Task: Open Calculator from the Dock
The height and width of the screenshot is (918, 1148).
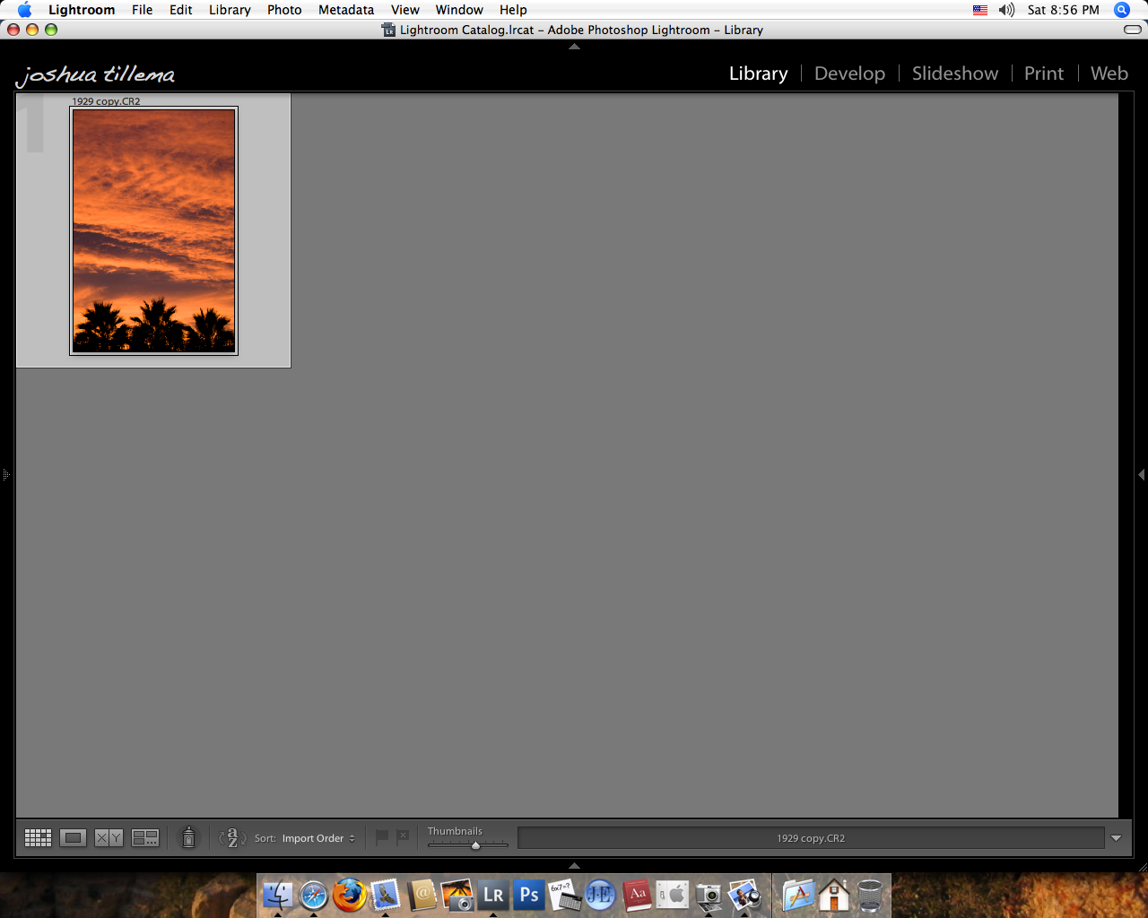Action: point(565,895)
